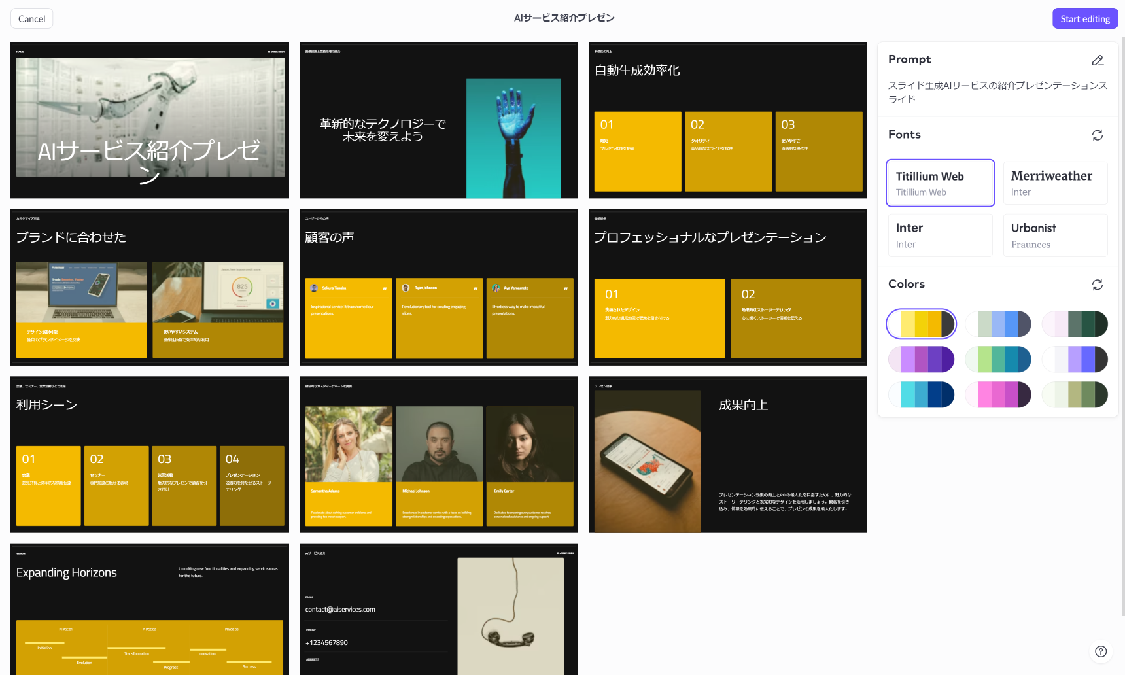Open the help question mark icon
Viewport: 1125px width, 675px height.
click(x=1101, y=651)
